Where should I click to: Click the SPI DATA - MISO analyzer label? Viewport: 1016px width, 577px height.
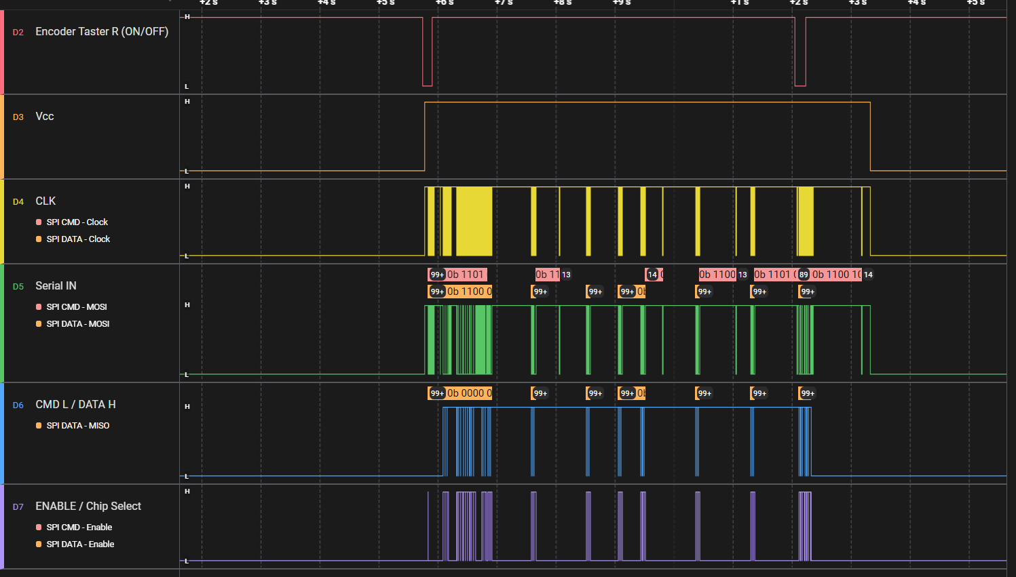click(78, 425)
